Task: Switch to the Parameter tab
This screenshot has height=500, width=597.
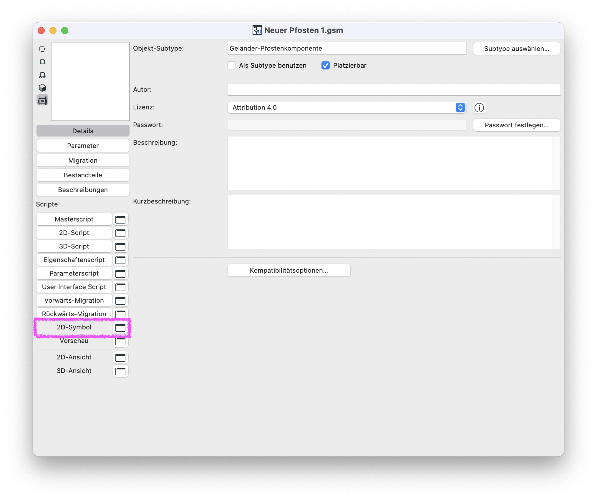Action: (x=83, y=146)
